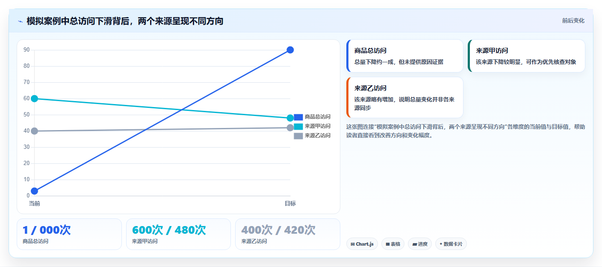
Task: Toggle the 来源甲访问 legend color box
Action: [x=298, y=126]
